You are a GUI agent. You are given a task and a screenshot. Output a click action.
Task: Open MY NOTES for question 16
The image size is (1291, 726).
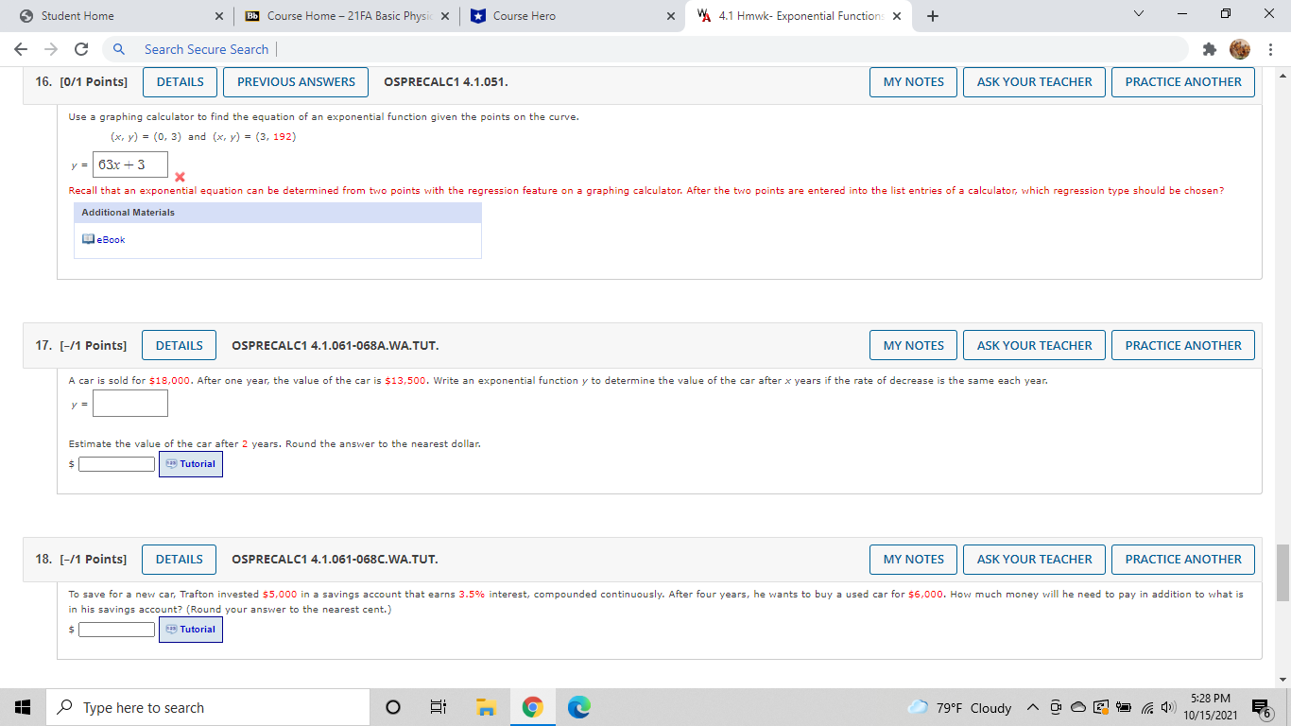coord(914,81)
